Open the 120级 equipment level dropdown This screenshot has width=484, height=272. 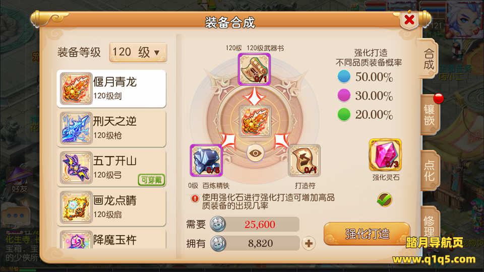tap(138, 52)
